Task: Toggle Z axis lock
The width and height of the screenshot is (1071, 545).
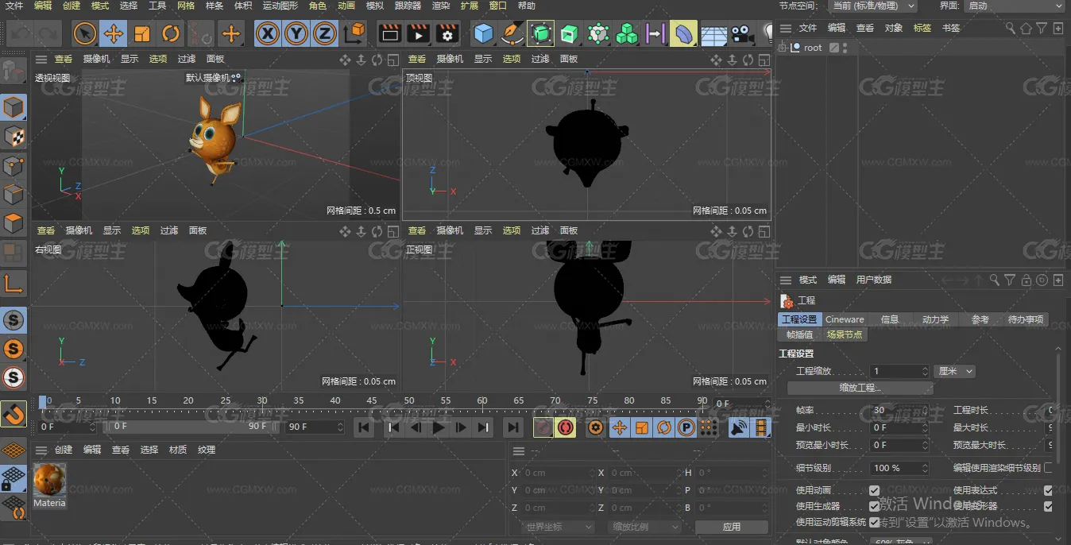Action: point(324,33)
